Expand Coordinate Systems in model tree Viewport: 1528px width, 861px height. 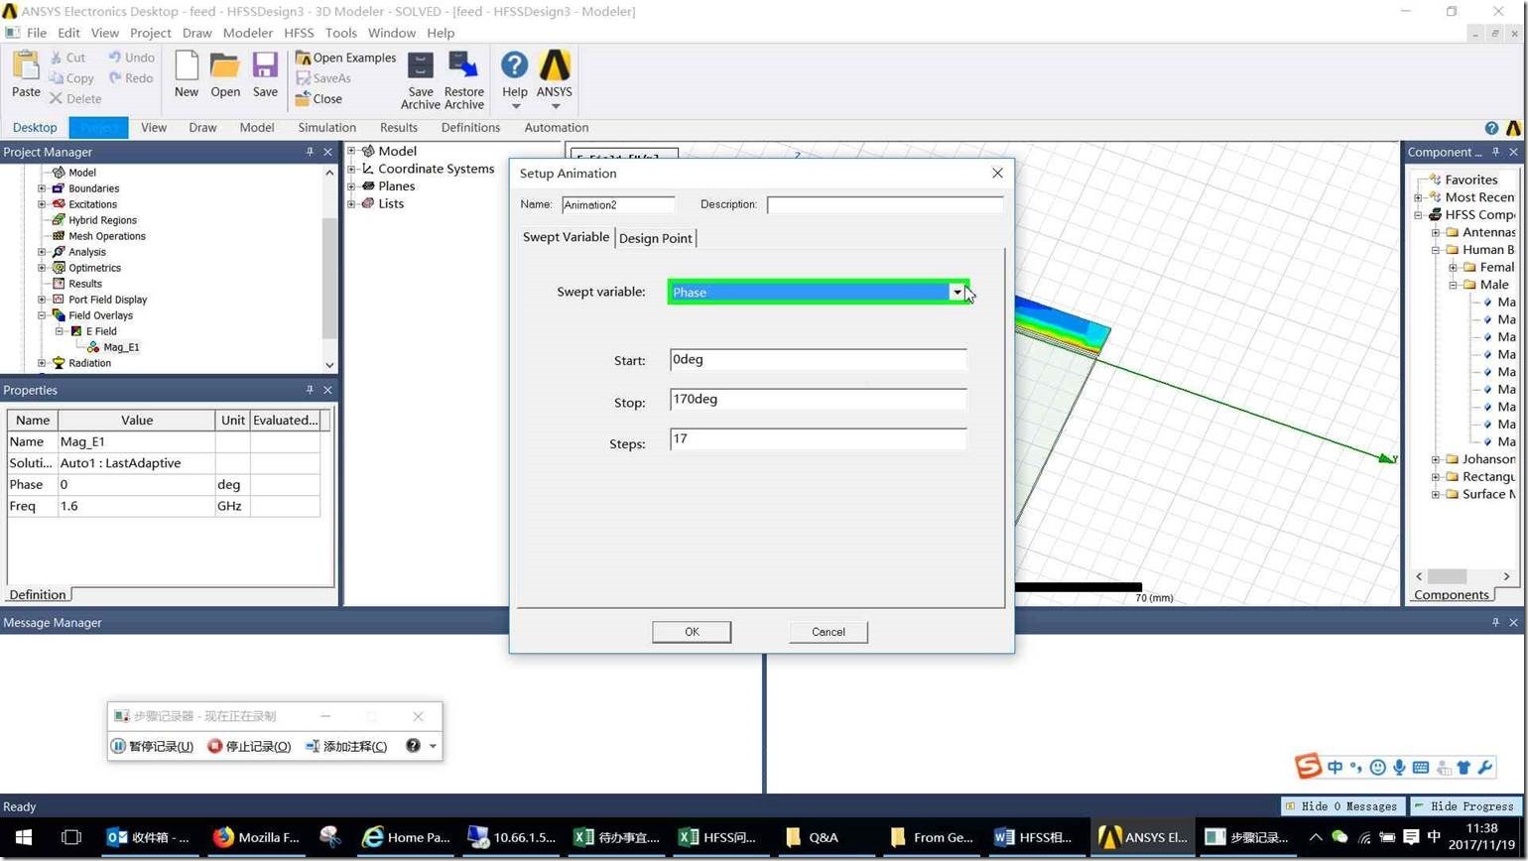pos(351,169)
